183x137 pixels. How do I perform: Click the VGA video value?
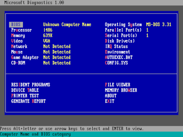47,41
